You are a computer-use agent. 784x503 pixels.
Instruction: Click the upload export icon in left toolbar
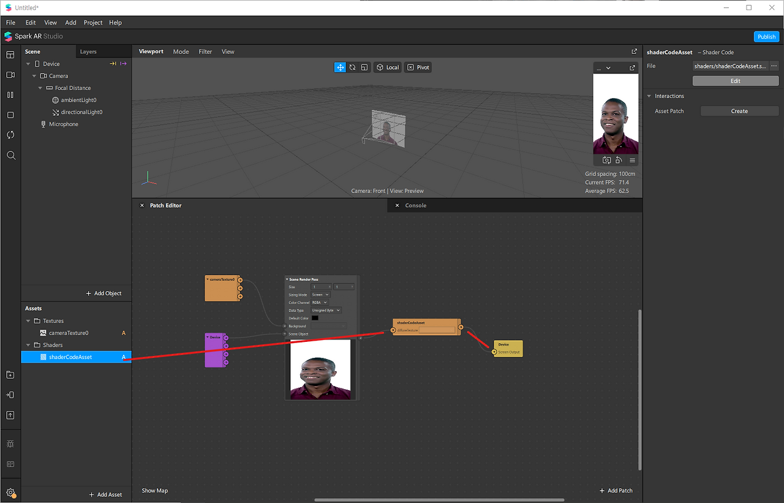pos(10,415)
